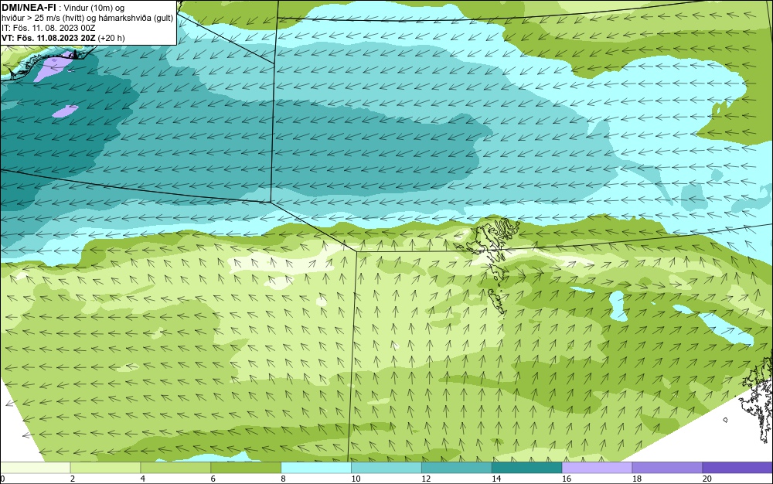Click the 6–8 m/s dark green legend swatch
The width and height of the screenshot is (773, 484).
click(x=246, y=468)
